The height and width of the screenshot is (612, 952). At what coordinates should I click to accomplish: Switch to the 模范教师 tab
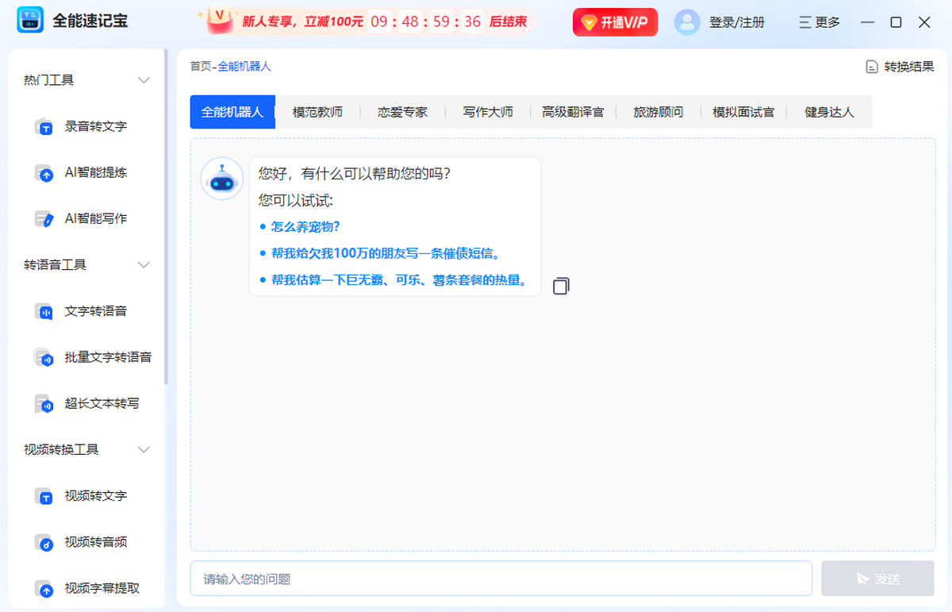coord(317,112)
